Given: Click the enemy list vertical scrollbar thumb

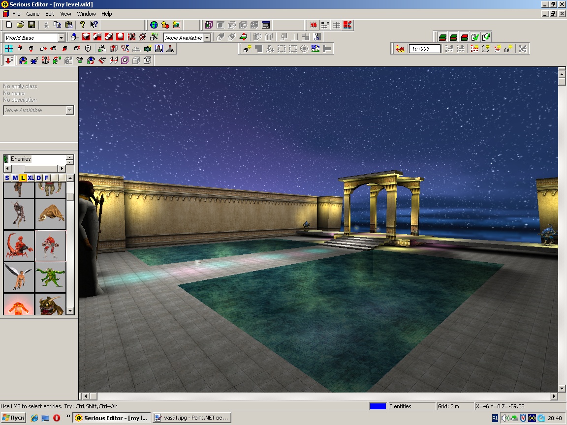Looking at the screenshot, I should click(70, 197).
